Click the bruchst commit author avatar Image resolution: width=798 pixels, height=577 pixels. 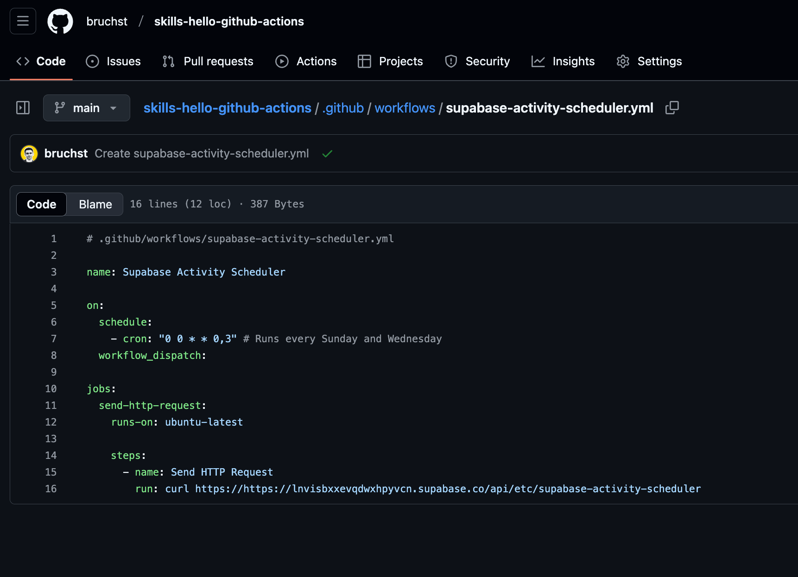(x=29, y=154)
